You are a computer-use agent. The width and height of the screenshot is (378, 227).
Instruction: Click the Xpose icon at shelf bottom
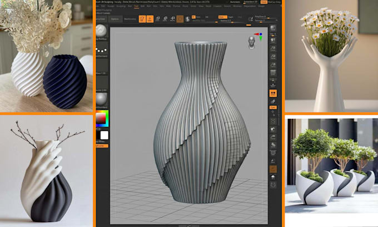click(x=273, y=185)
